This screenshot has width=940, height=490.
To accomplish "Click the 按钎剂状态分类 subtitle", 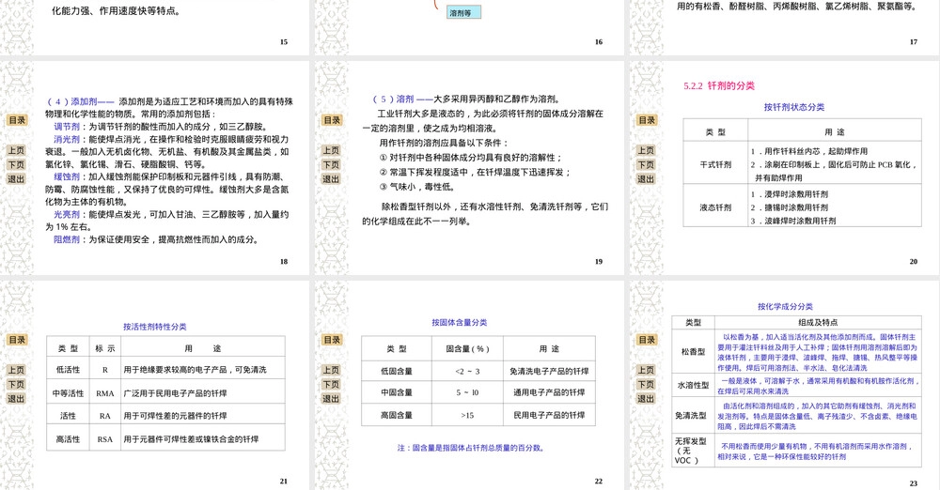I will click(x=793, y=107).
